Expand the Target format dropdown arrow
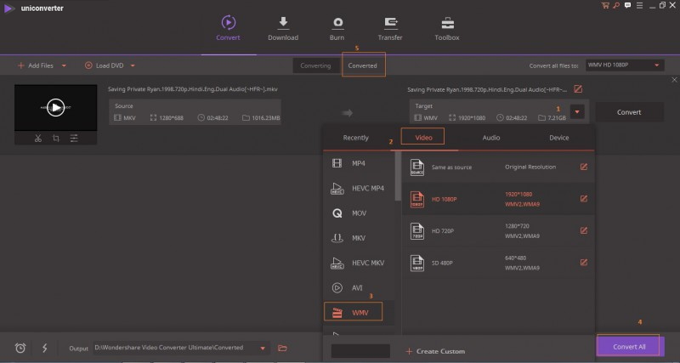The width and height of the screenshot is (680, 363). tap(577, 112)
